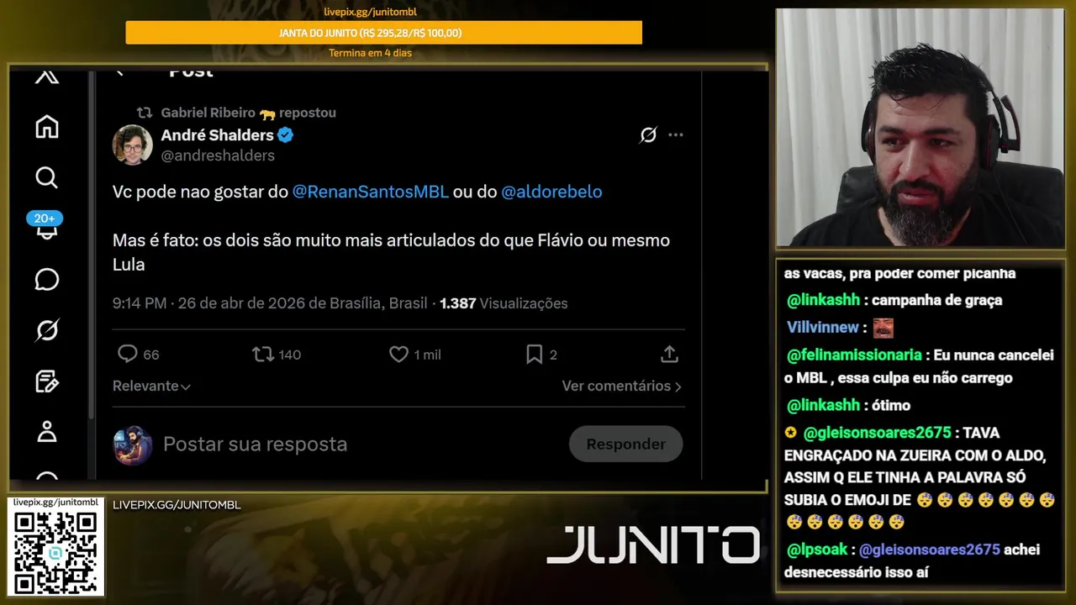Open the Home icon in sidebar
This screenshot has width=1076, height=605.
pos(47,127)
